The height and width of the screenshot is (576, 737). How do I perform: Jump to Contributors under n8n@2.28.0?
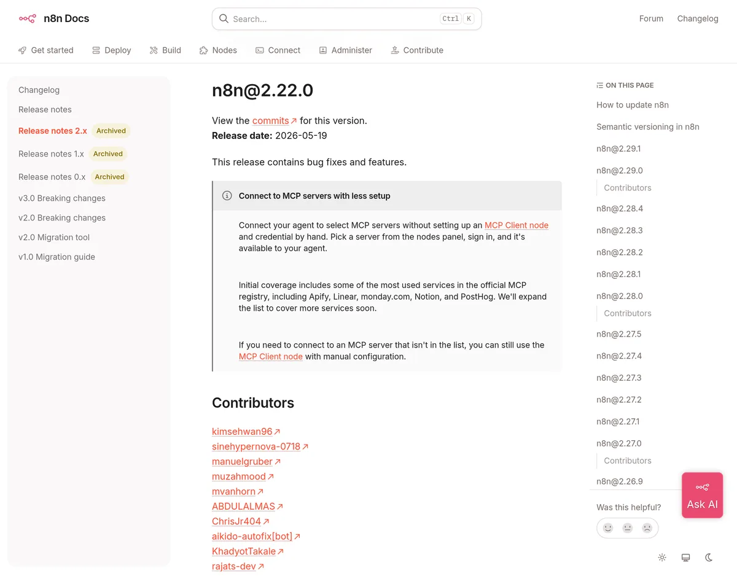628,313
